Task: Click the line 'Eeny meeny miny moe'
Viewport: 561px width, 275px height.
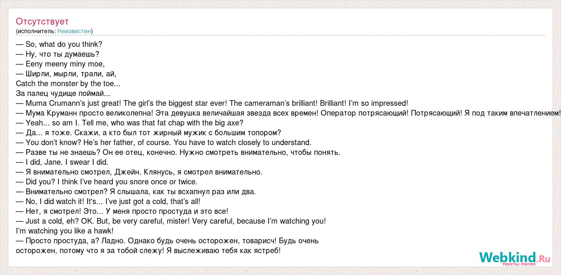Action: [60, 64]
